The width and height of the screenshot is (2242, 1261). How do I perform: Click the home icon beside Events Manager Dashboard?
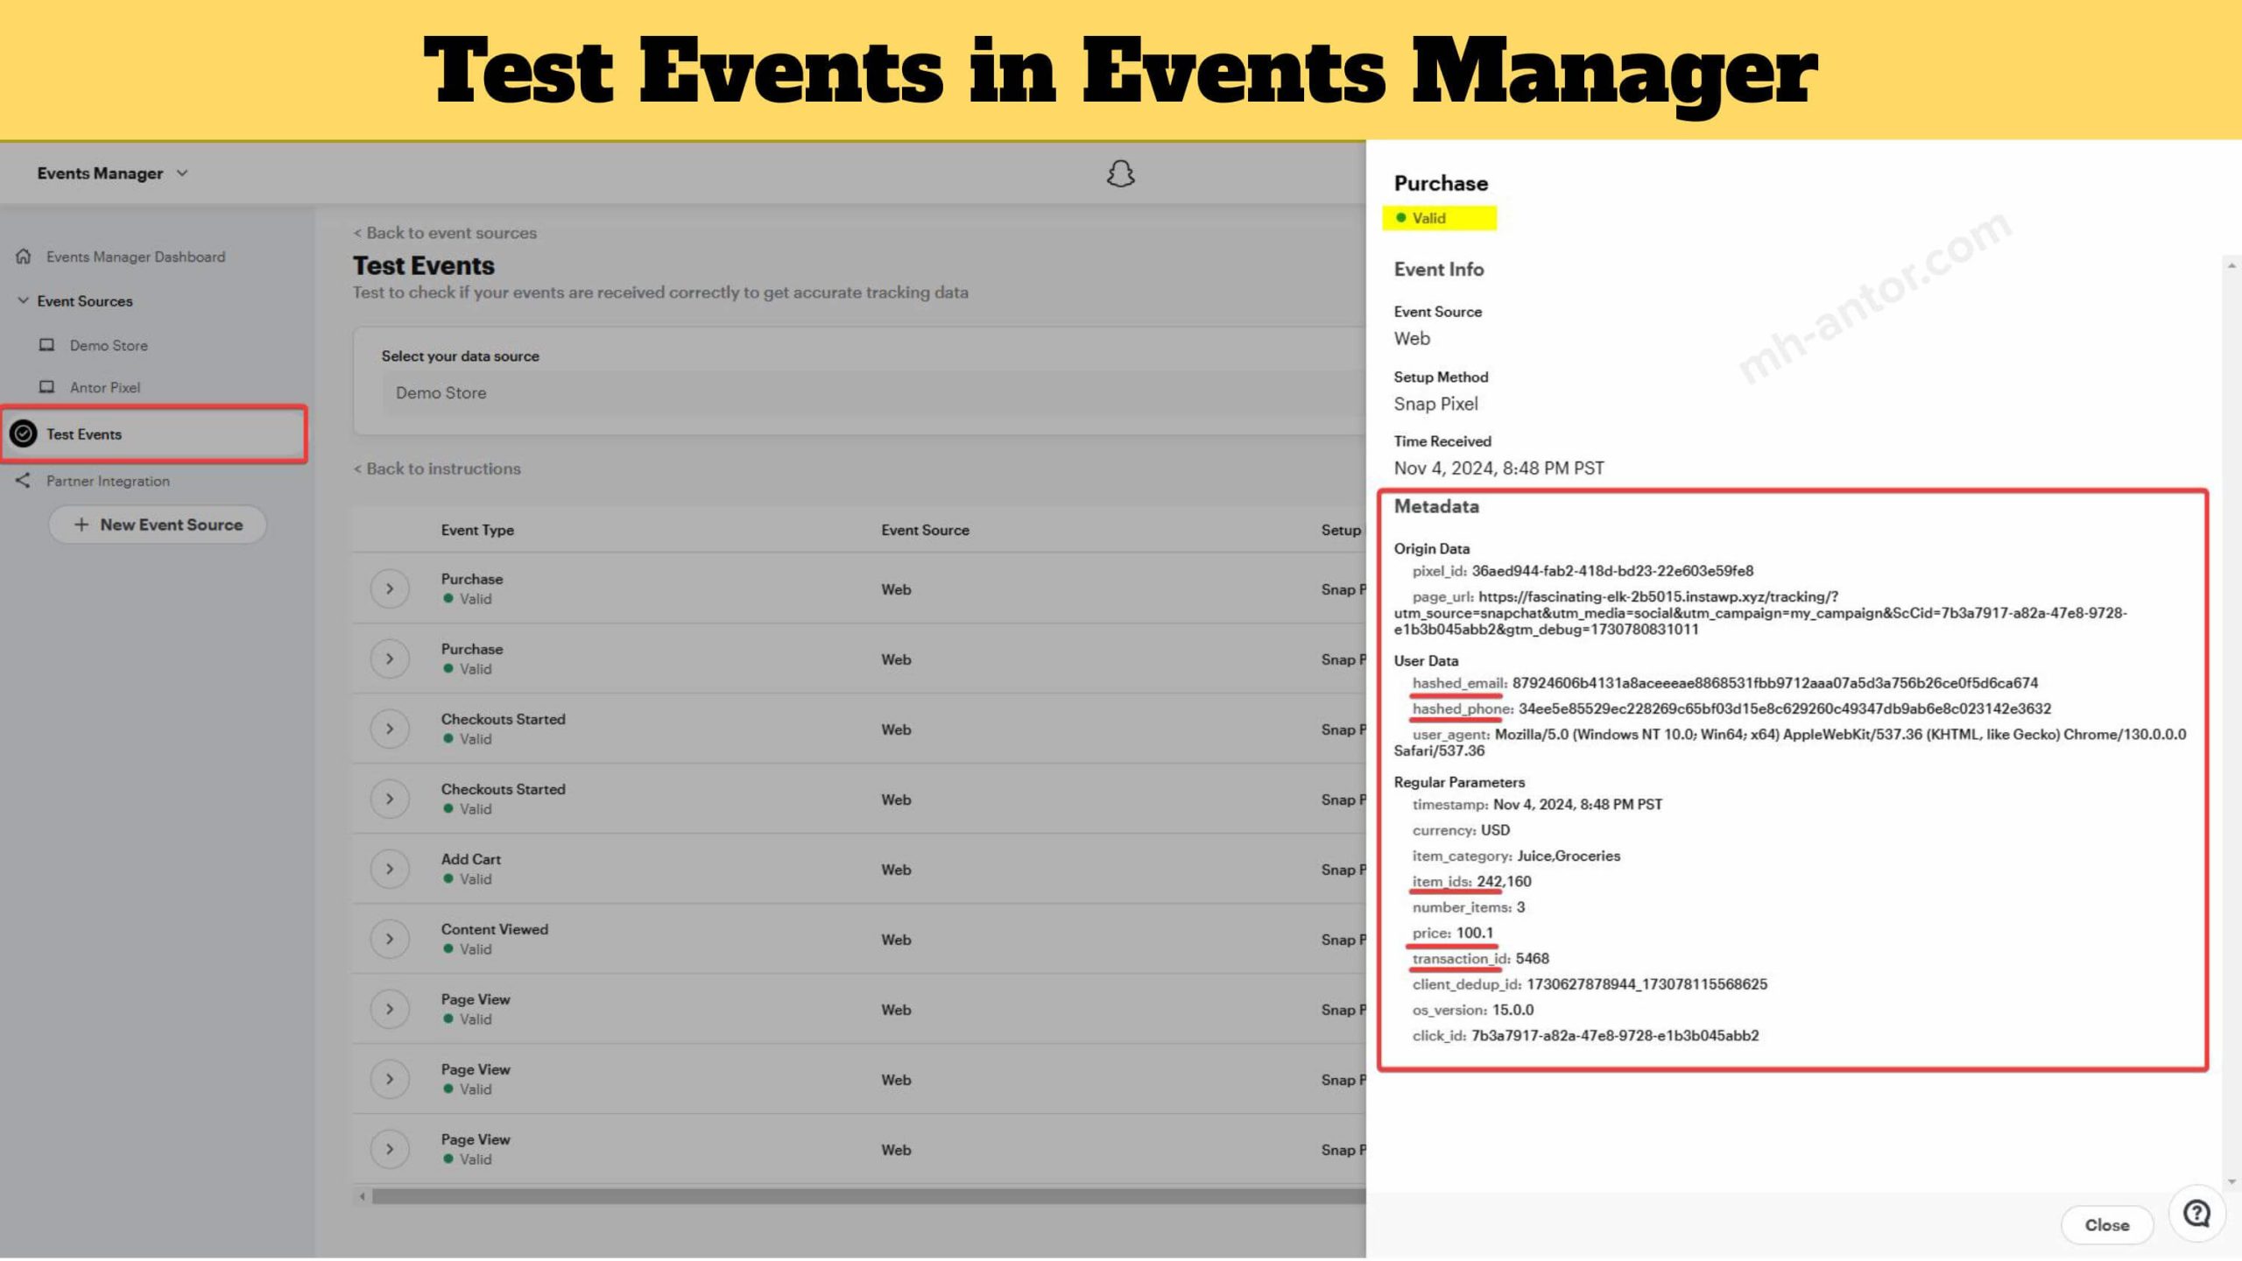[24, 257]
